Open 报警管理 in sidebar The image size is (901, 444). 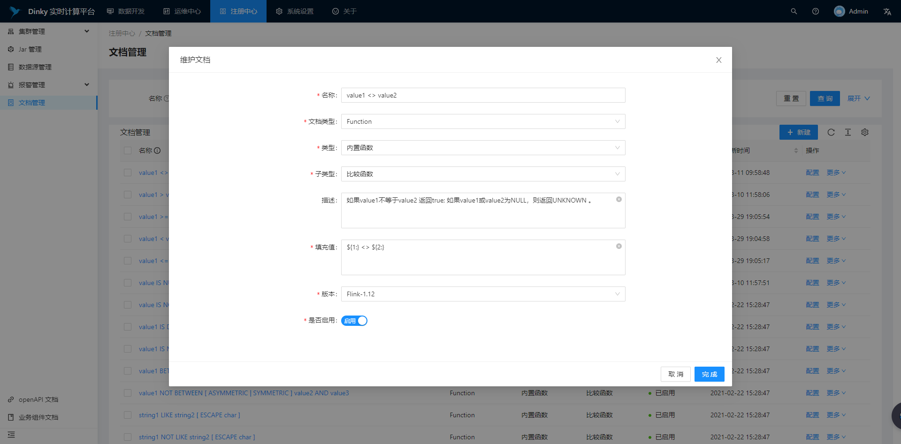[x=49, y=85]
